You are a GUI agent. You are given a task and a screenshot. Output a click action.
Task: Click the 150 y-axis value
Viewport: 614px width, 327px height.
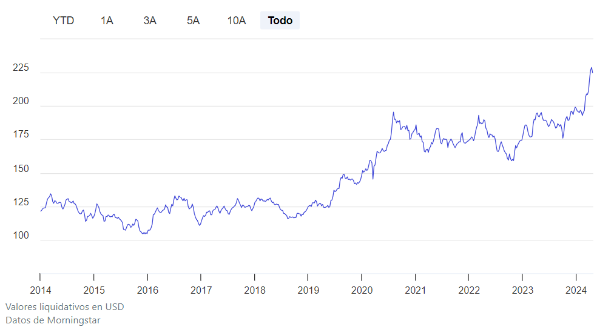(x=21, y=168)
